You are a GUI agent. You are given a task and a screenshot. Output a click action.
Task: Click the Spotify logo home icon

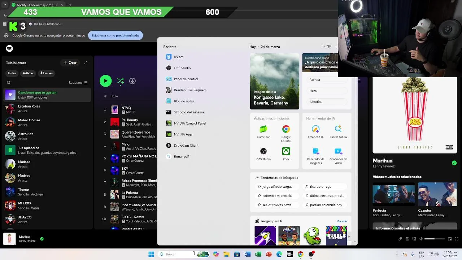click(x=10, y=48)
